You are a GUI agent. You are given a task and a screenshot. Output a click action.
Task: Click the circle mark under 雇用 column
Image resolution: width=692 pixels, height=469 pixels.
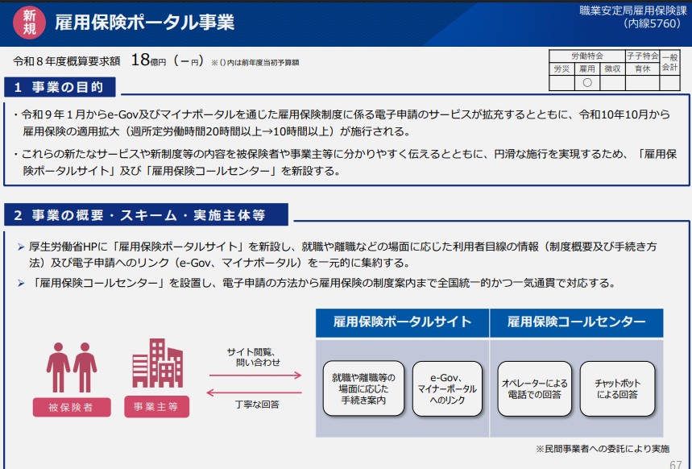[x=587, y=82]
